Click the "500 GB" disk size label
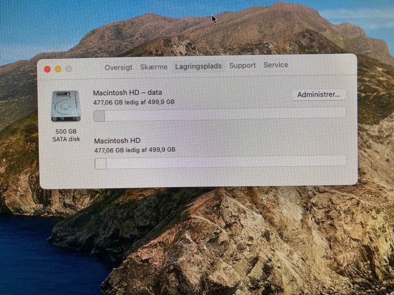The height and width of the screenshot is (295, 394). coord(66,132)
